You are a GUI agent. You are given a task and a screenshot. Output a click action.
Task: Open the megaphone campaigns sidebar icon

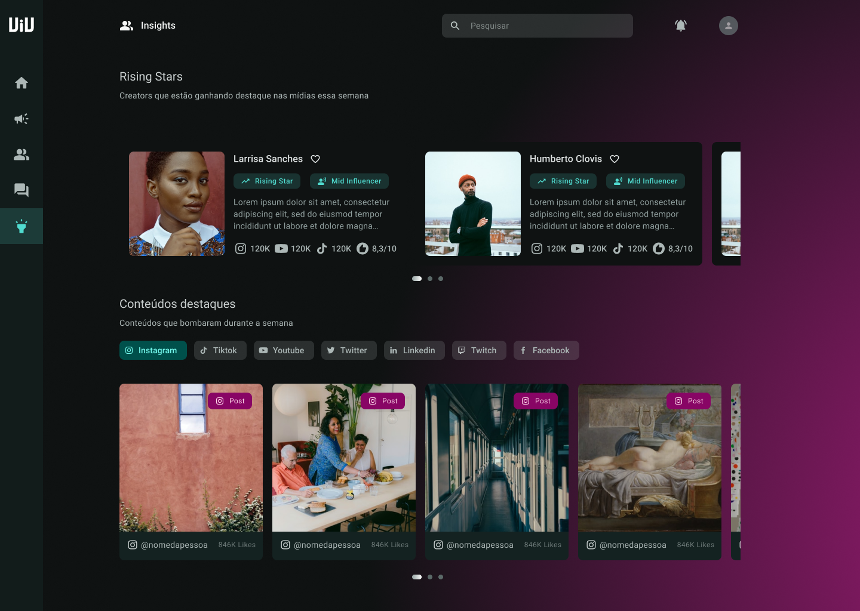tap(21, 119)
